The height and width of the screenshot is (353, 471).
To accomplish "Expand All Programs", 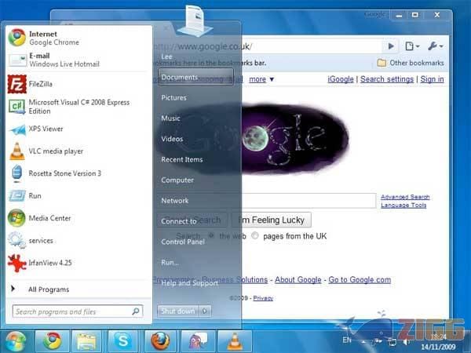I will click(78, 289).
